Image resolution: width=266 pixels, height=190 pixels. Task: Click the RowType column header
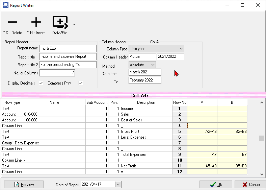coord(12,102)
